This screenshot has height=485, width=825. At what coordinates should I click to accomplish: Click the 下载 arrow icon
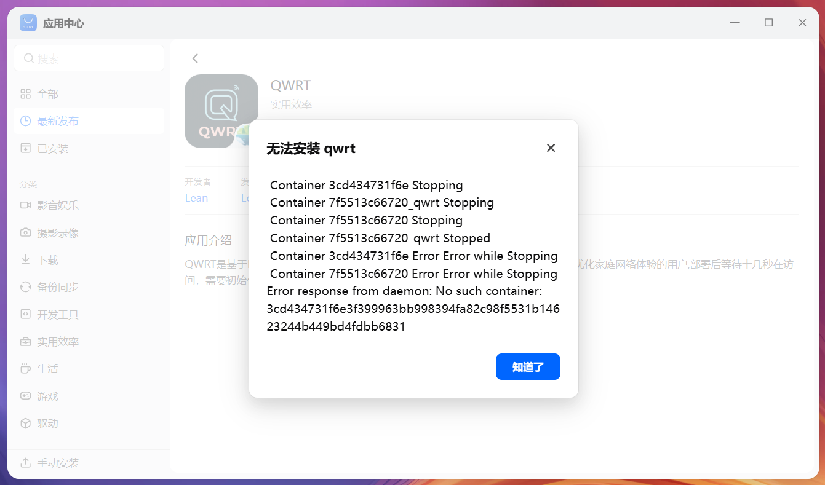pos(25,260)
